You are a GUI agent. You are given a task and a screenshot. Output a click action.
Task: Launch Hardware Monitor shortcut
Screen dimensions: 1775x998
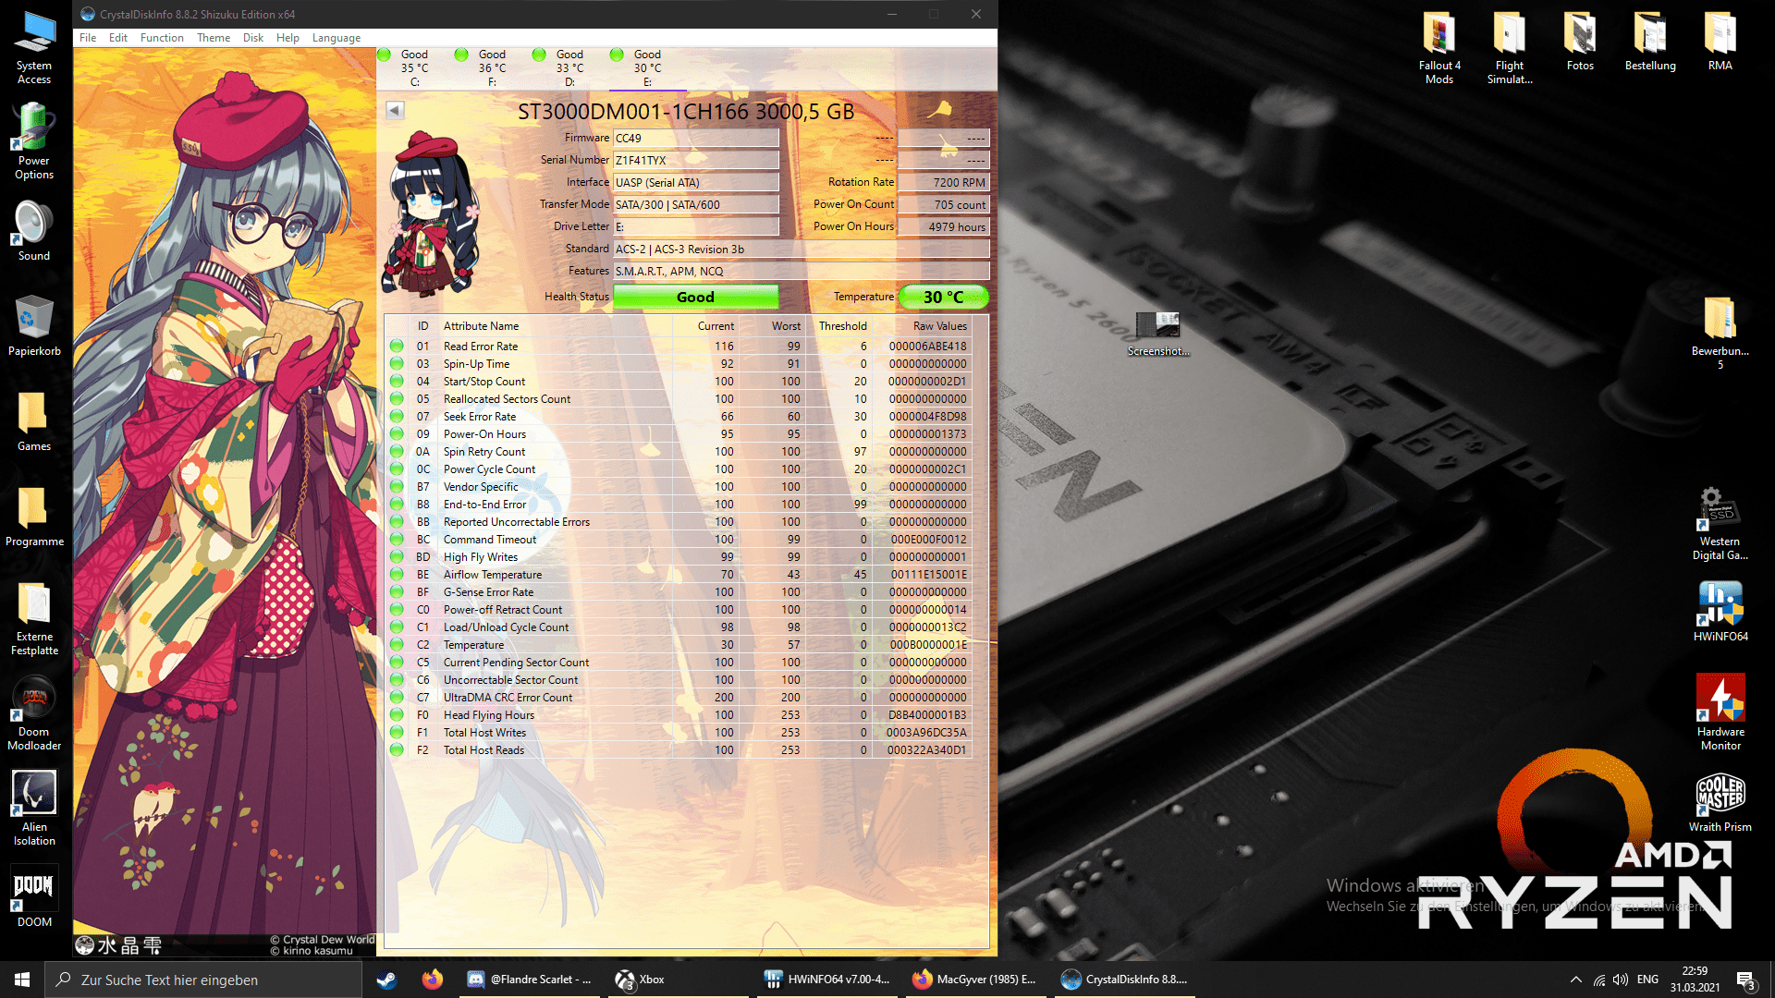click(x=1720, y=713)
